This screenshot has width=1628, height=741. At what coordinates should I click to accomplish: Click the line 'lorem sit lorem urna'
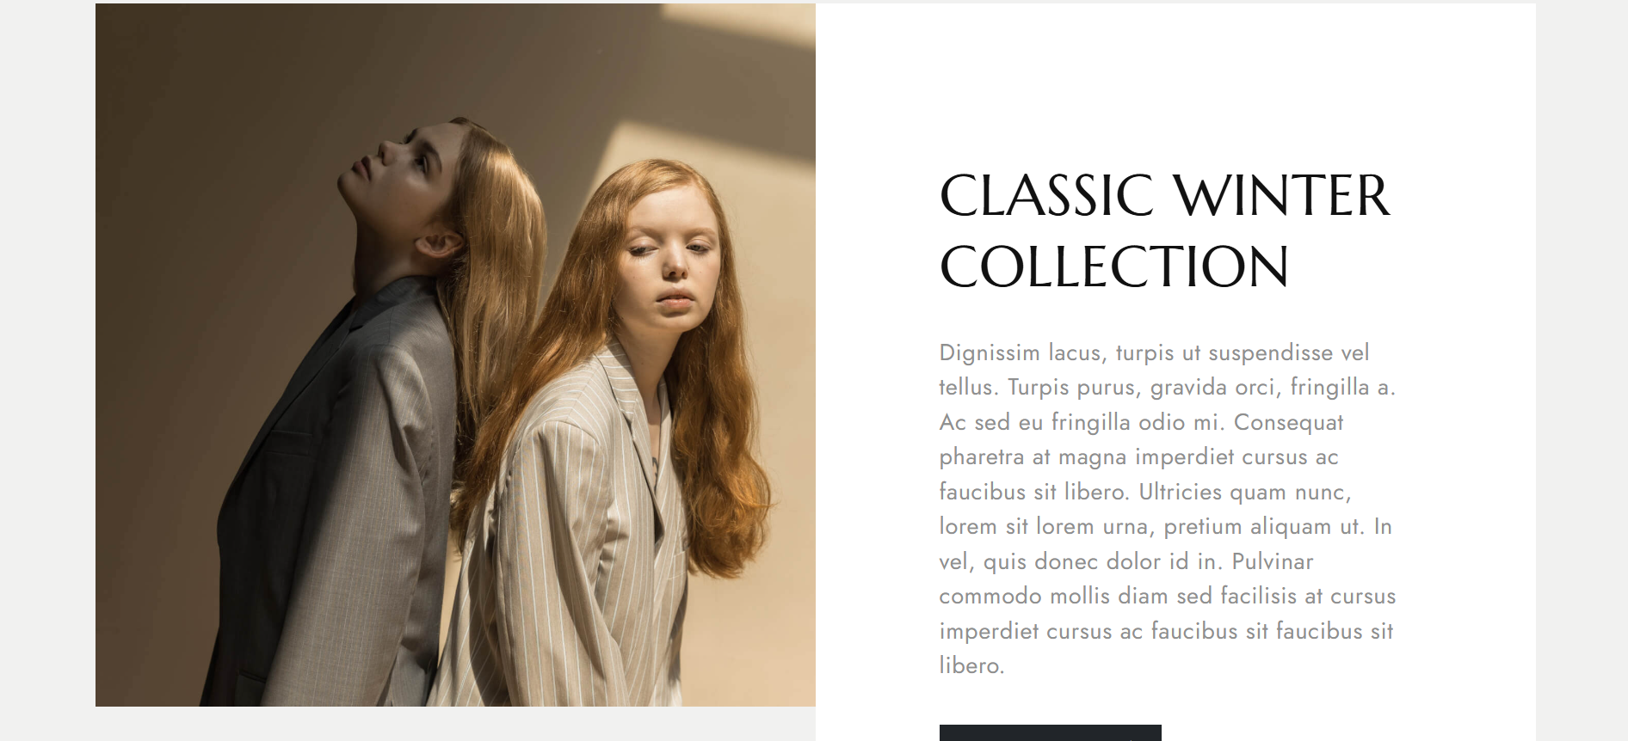click(x=1166, y=527)
